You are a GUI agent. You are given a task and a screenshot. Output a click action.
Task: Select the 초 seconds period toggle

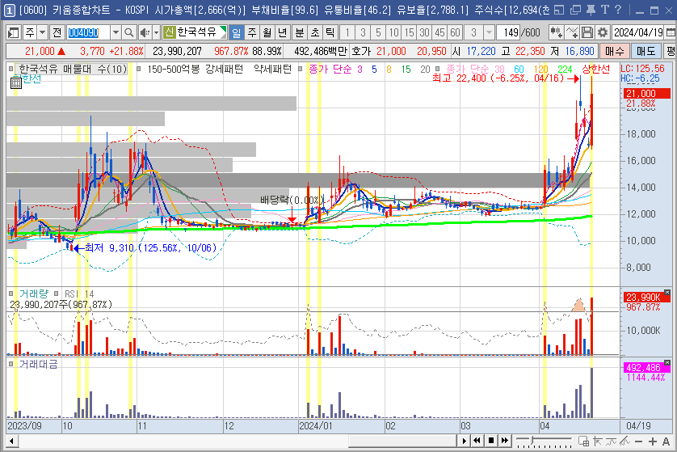point(315,32)
